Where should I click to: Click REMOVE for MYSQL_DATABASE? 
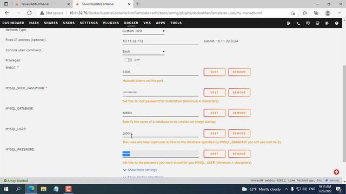point(239,113)
